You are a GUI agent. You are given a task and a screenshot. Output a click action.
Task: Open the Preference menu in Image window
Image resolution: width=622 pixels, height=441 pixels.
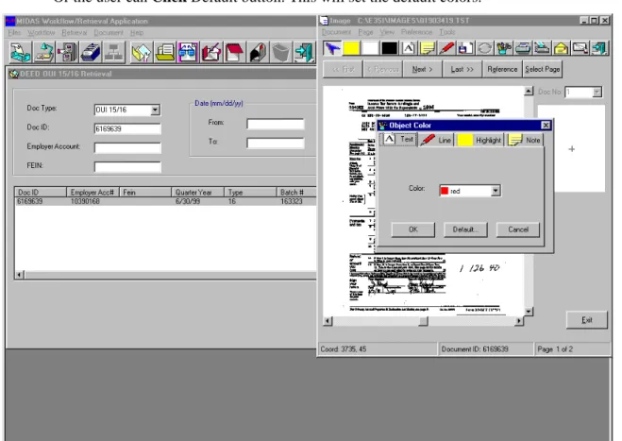[416, 32]
